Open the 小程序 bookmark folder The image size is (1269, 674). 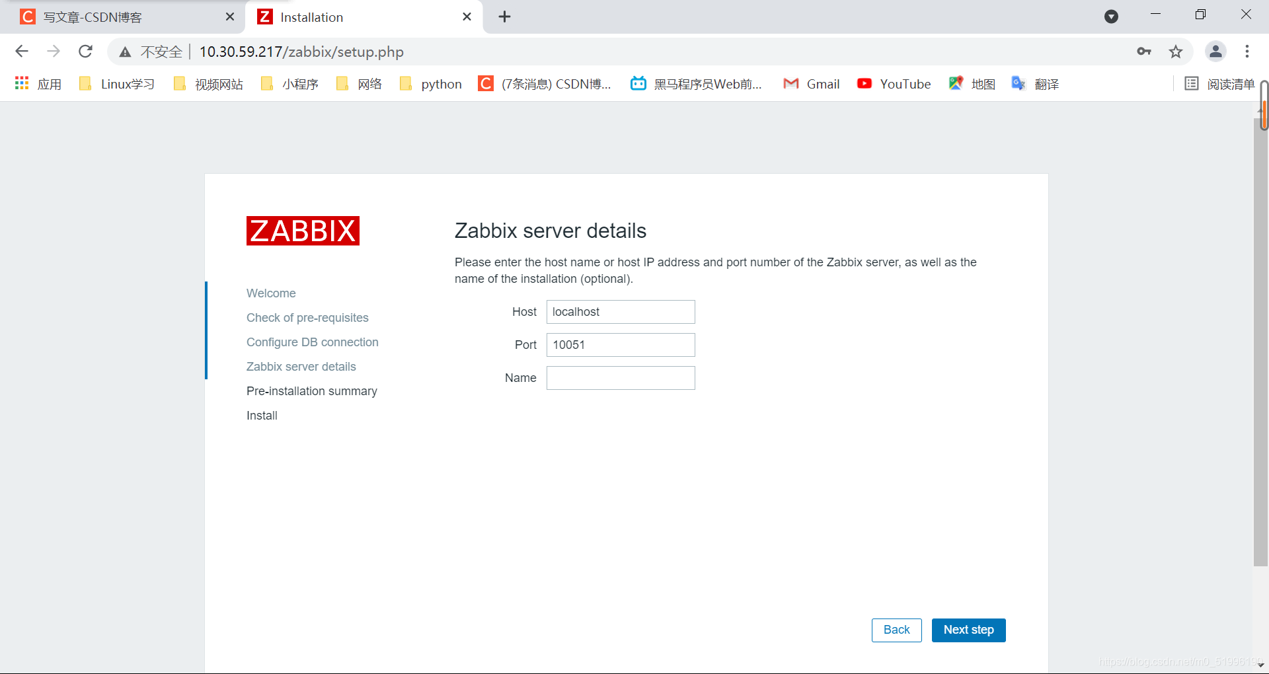(x=290, y=84)
